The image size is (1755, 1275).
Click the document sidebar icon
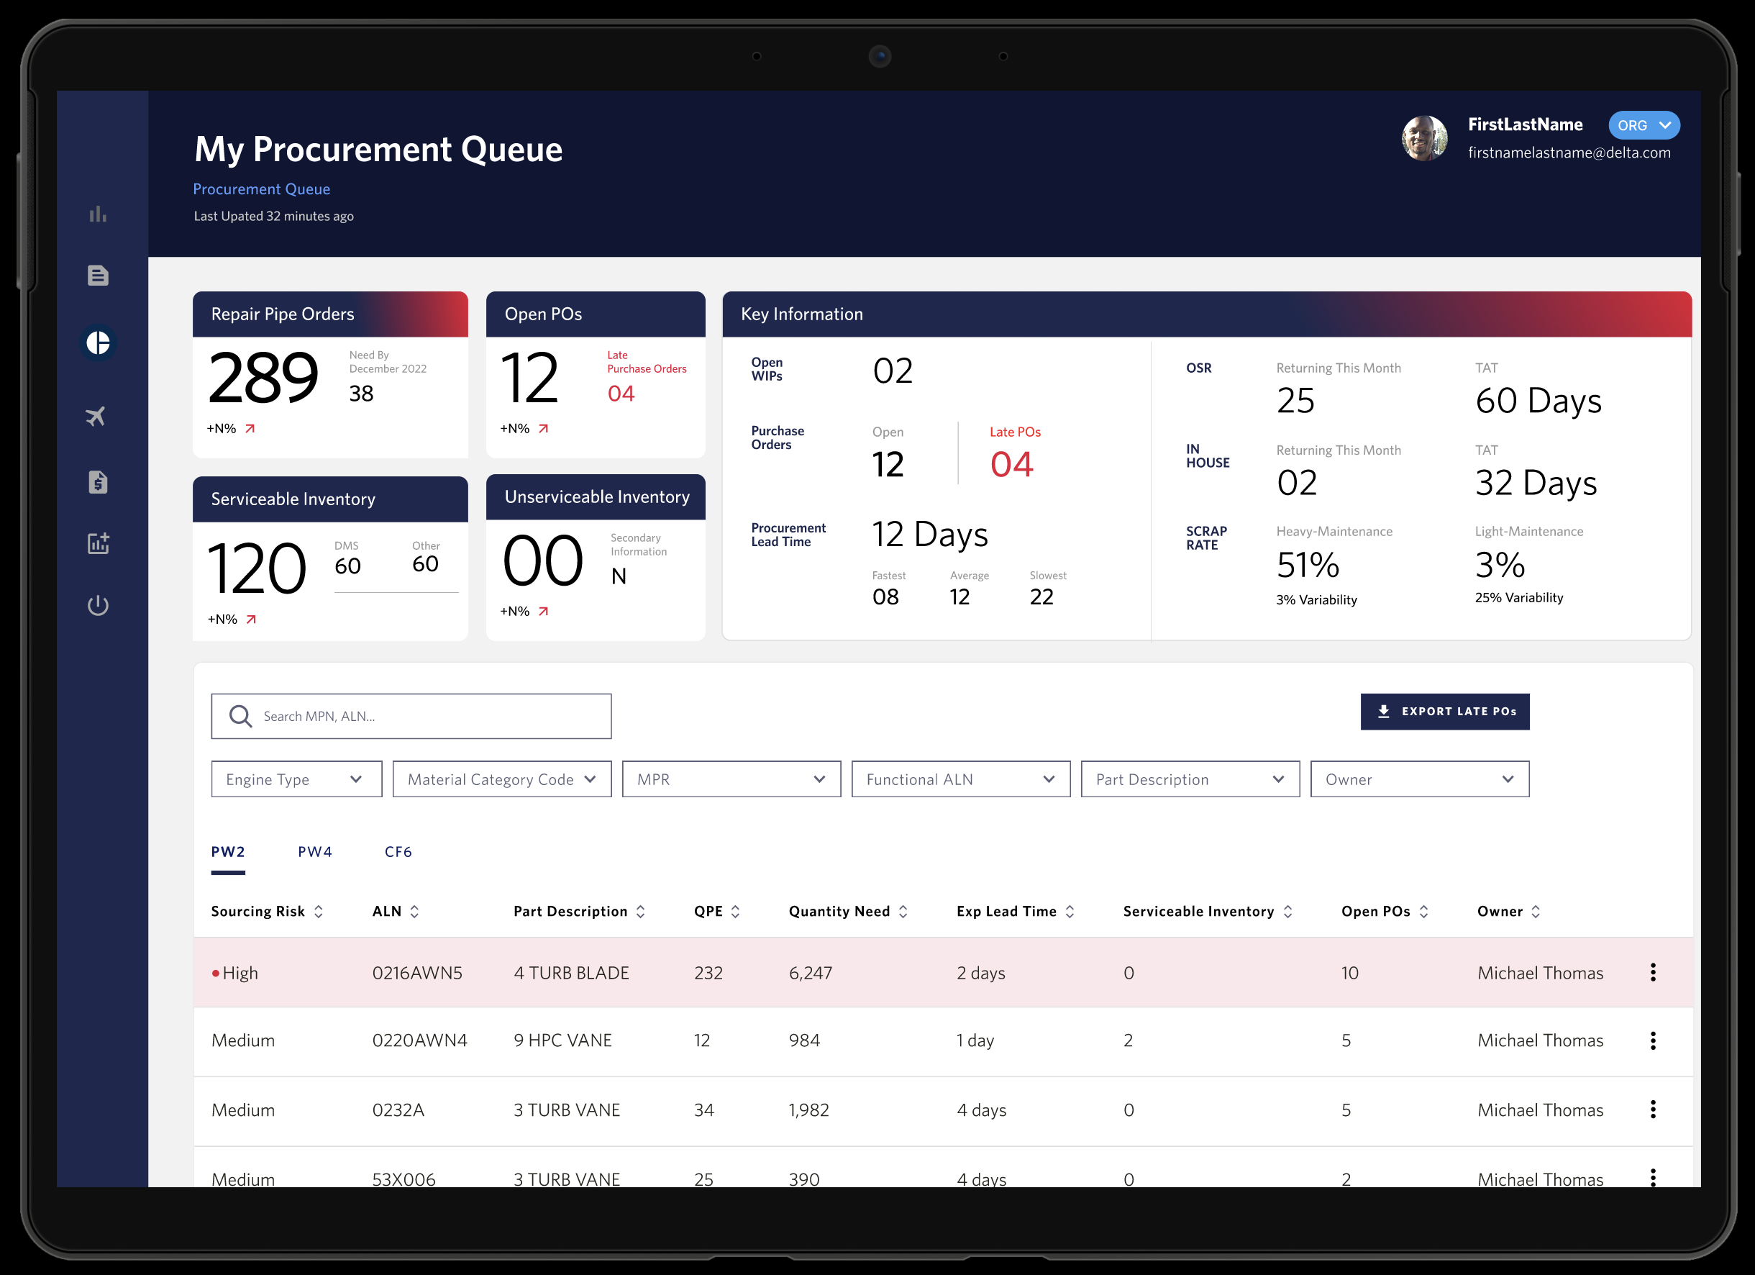click(x=98, y=275)
